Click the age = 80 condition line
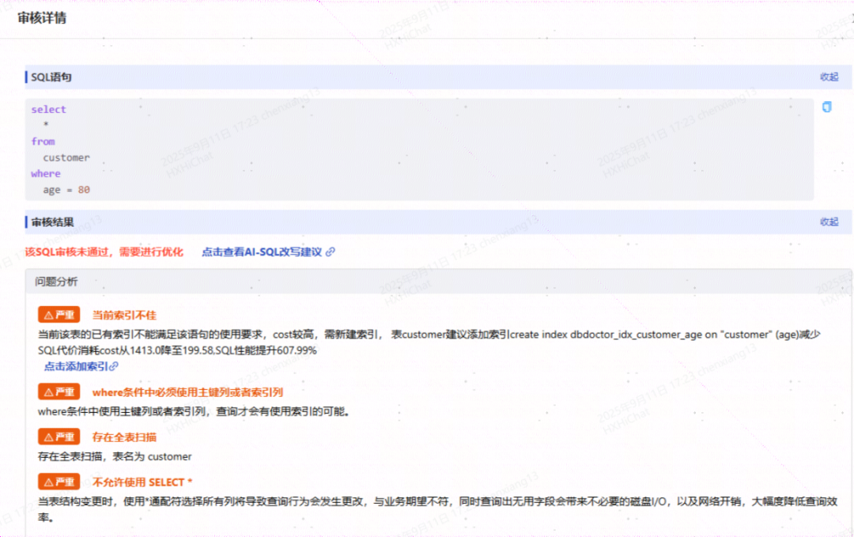 pos(66,190)
